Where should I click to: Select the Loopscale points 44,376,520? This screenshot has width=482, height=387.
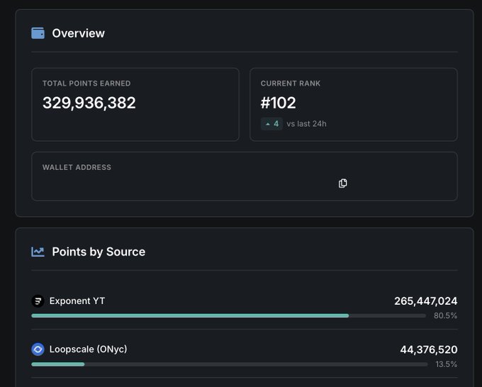pyautogui.click(x=429, y=349)
